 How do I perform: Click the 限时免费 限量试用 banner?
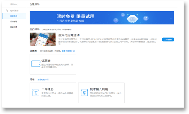coord(102,18)
